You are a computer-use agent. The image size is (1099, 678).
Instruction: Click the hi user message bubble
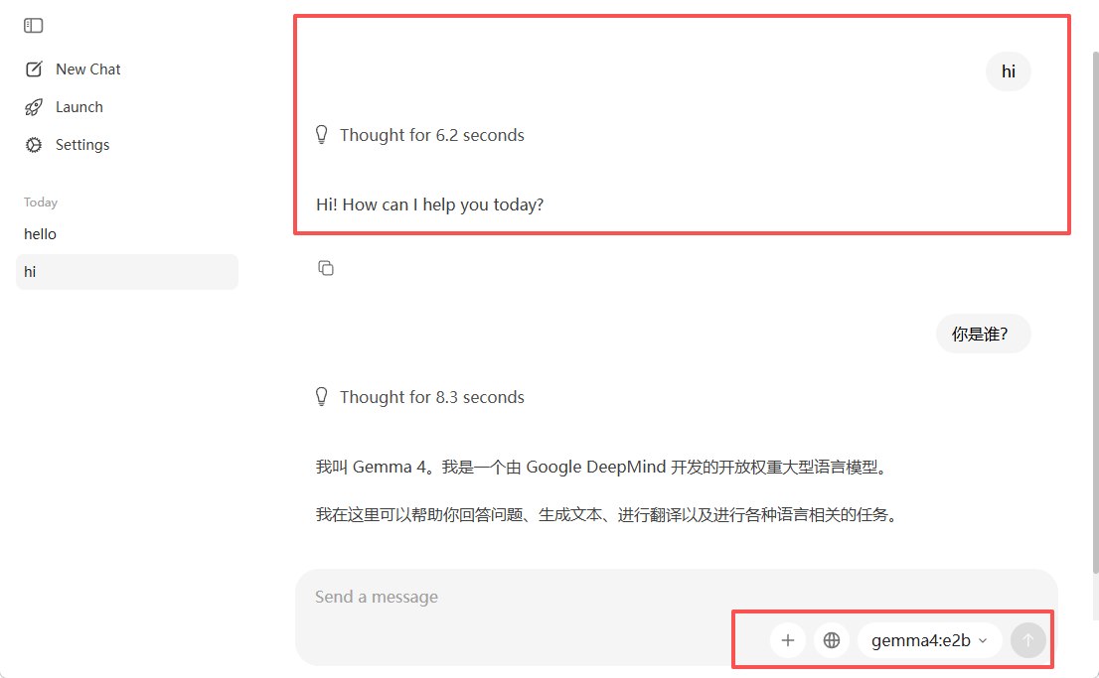click(1008, 71)
